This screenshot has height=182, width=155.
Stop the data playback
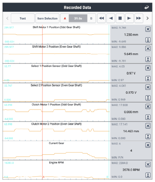[x=120, y=18]
